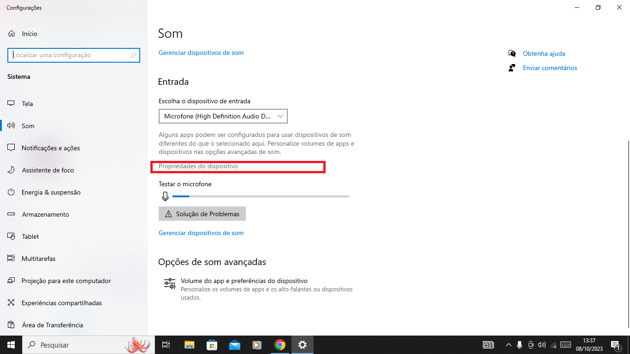This screenshot has width=630, height=354.
Task: Click the microphone icon beside test bar
Action: point(165,196)
